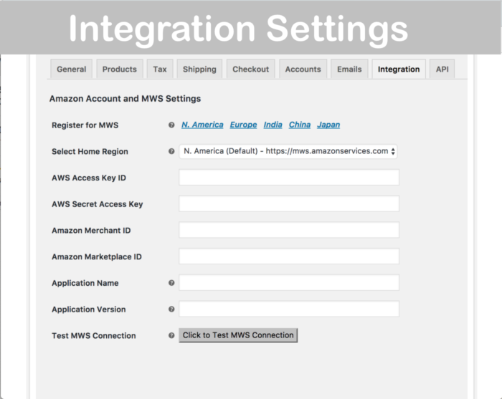Click into the AWS Secret Access Key field
This screenshot has width=502, height=399.
(288, 204)
